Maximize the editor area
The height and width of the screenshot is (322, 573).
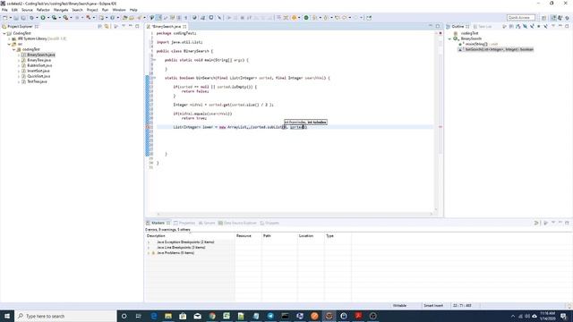point(438,26)
